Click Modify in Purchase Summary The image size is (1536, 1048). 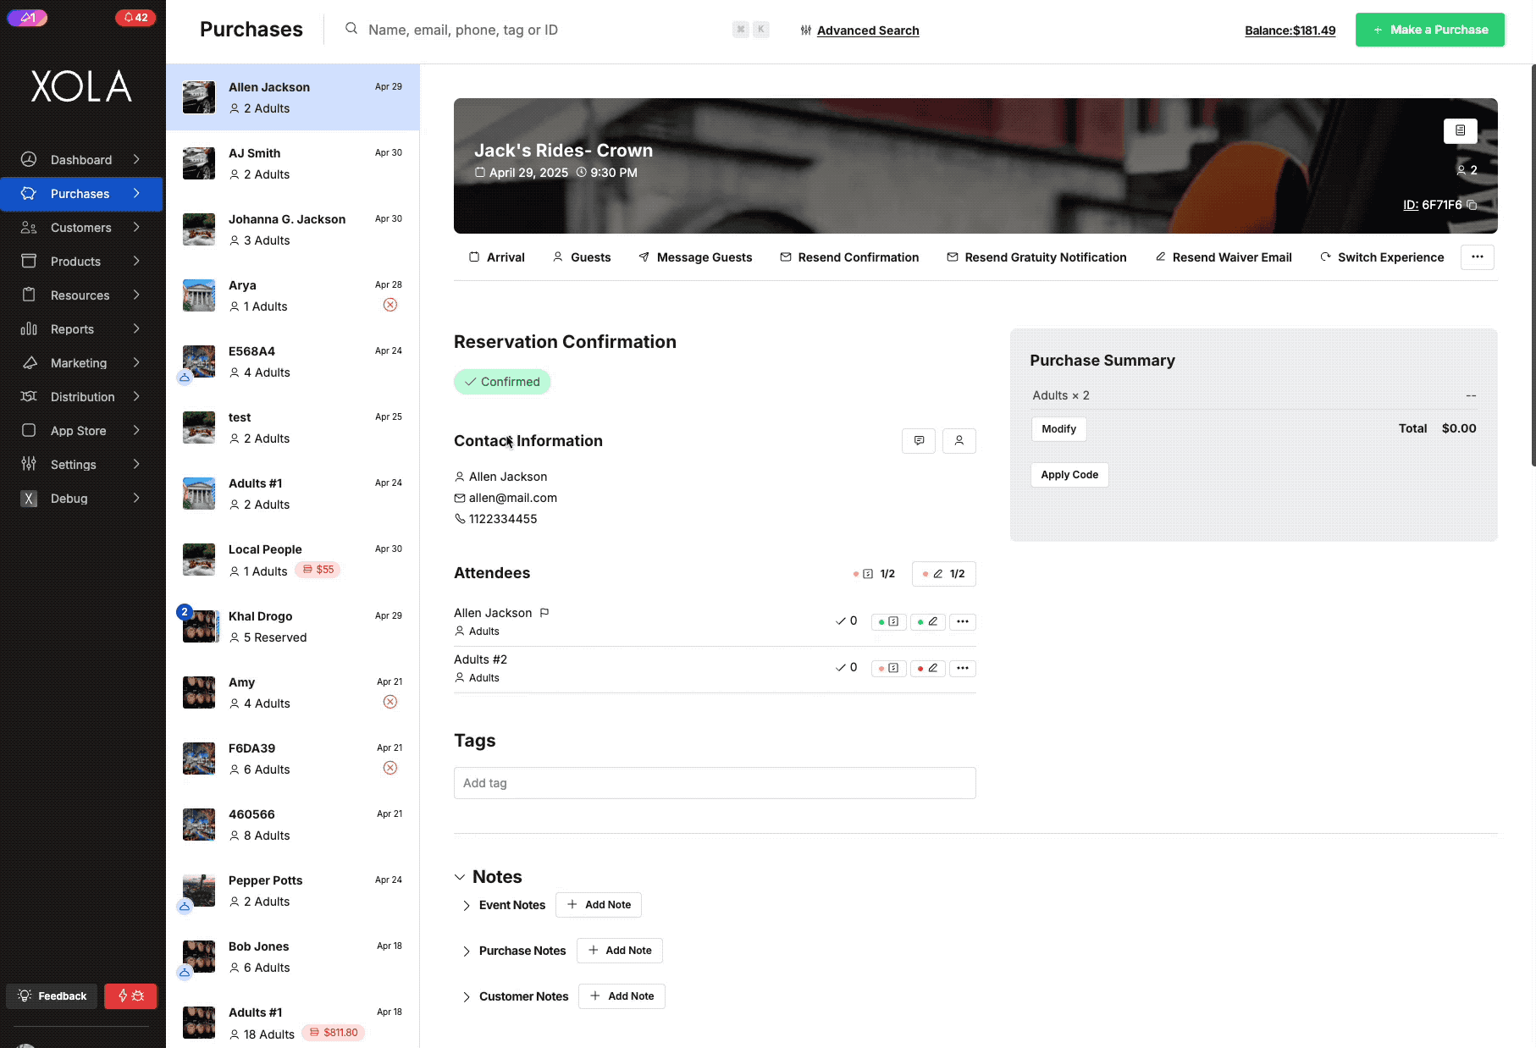1058,429
